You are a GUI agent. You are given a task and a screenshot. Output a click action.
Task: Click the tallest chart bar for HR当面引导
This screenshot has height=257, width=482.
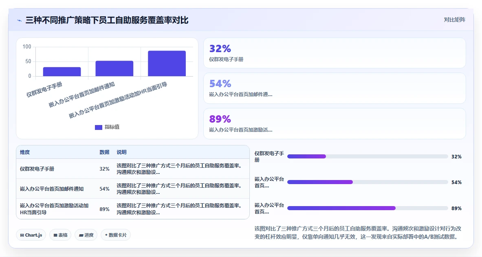pyautogui.click(x=167, y=63)
